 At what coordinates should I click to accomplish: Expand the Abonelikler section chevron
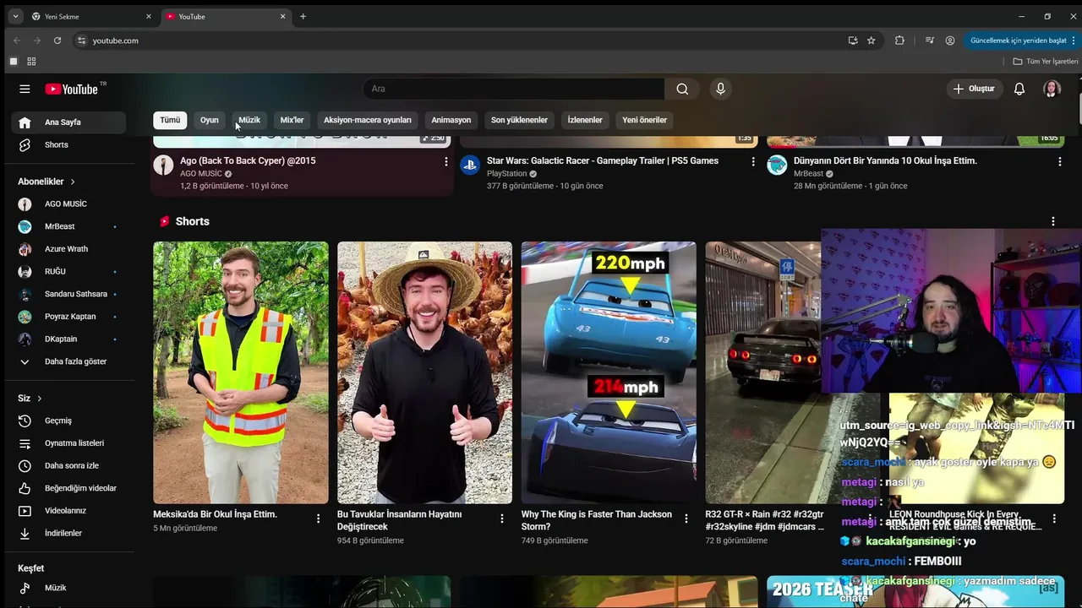pos(73,182)
